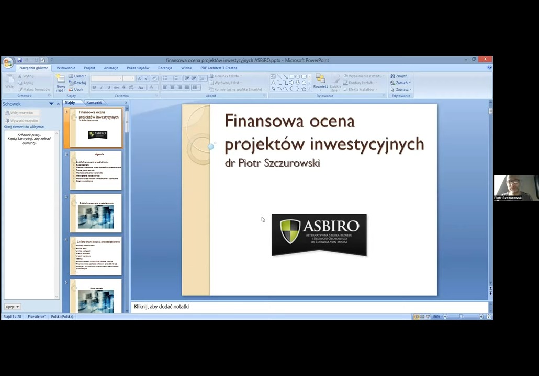Zoom in with the plus button
This screenshot has width=539, height=376.
pos(481,316)
